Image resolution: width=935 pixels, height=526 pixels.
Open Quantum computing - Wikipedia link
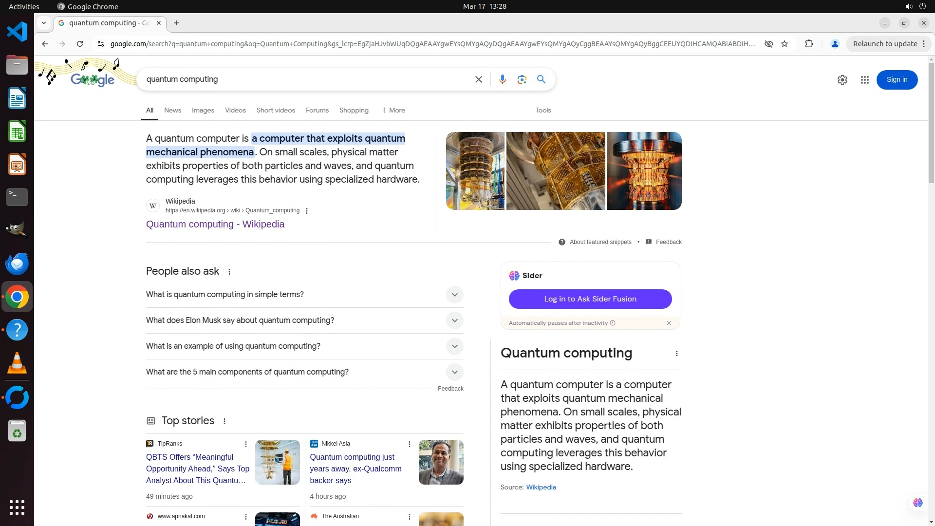(215, 224)
